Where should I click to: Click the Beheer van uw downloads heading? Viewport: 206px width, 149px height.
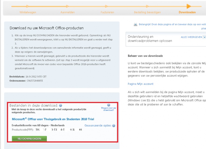[145, 56]
